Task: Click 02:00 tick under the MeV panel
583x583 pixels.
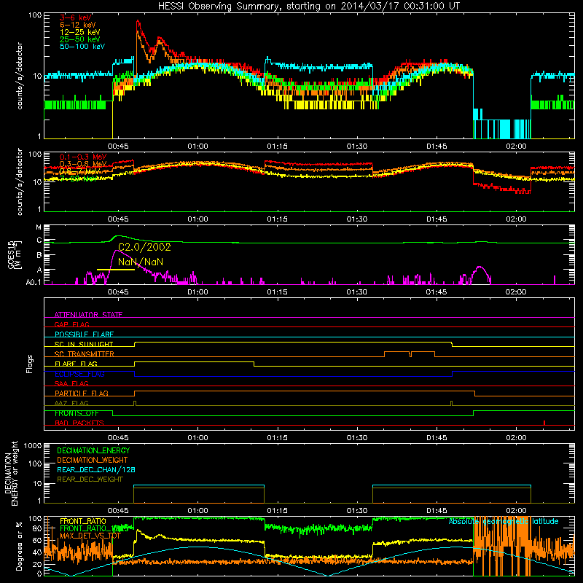Action: (x=516, y=219)
